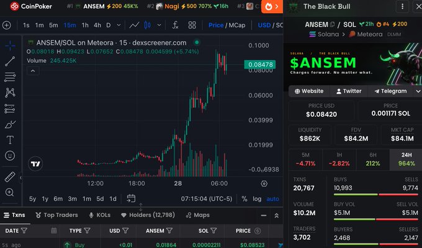Filter transactions by SOL amount

[x=213, y=231]
